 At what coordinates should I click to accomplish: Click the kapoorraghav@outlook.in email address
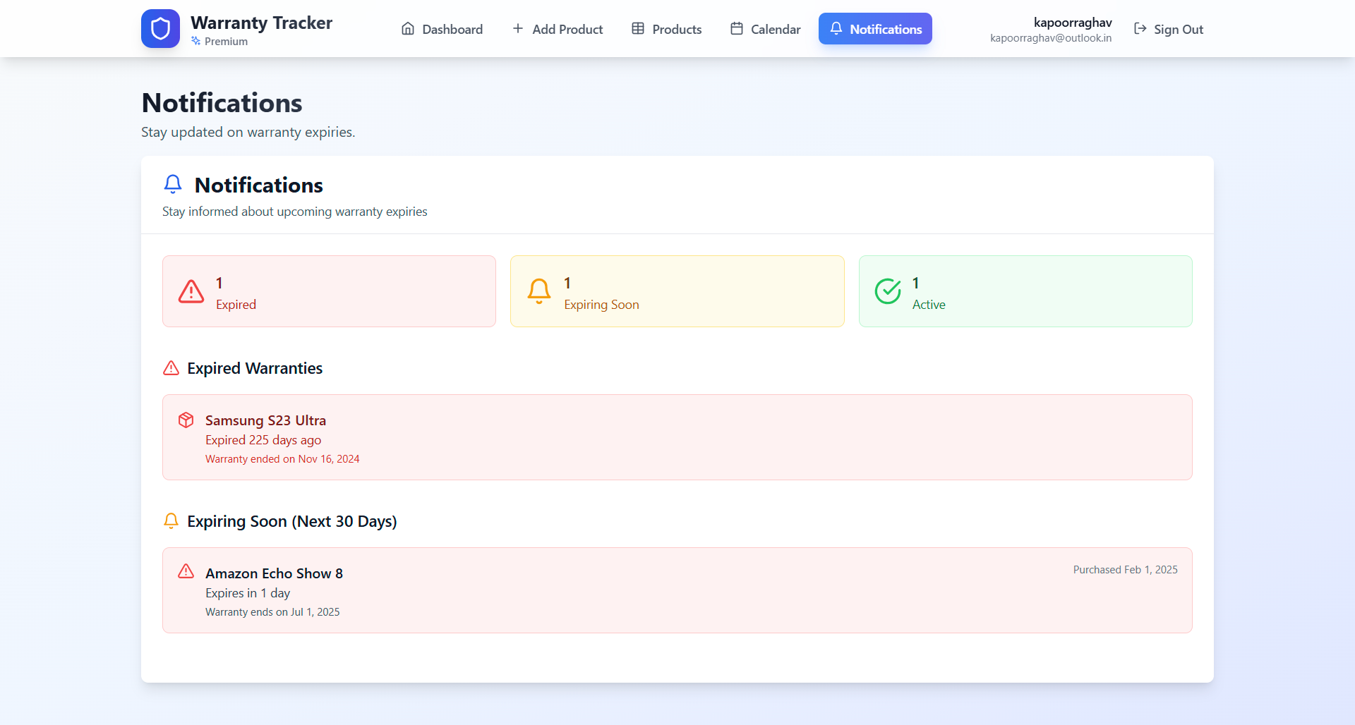[1051, 38]
